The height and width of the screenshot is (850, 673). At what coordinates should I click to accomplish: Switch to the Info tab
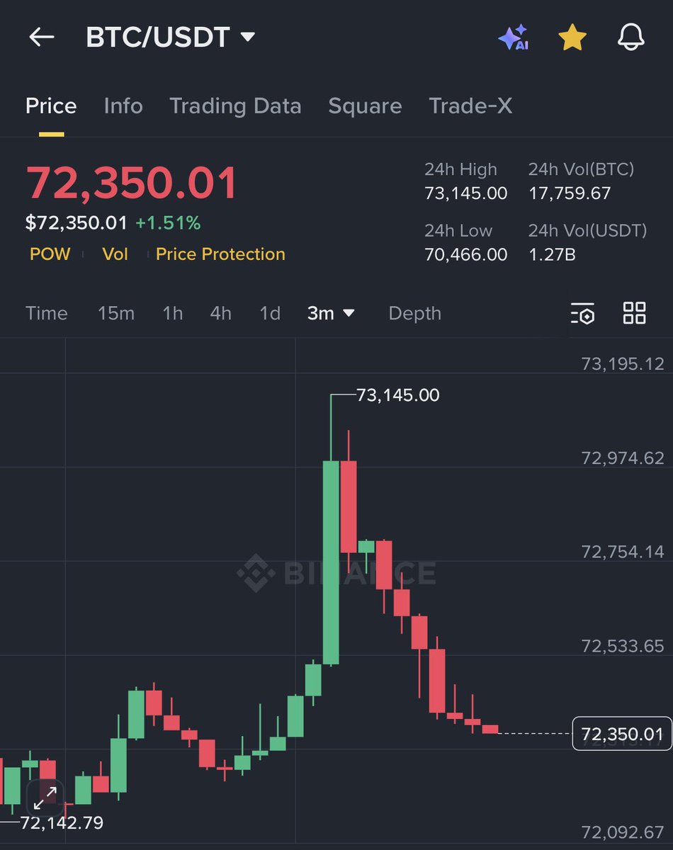123,106
